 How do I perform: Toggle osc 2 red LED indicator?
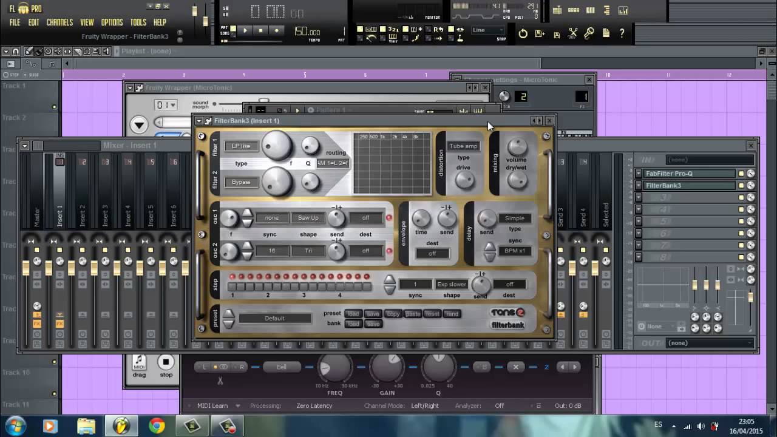pos(389,251)
